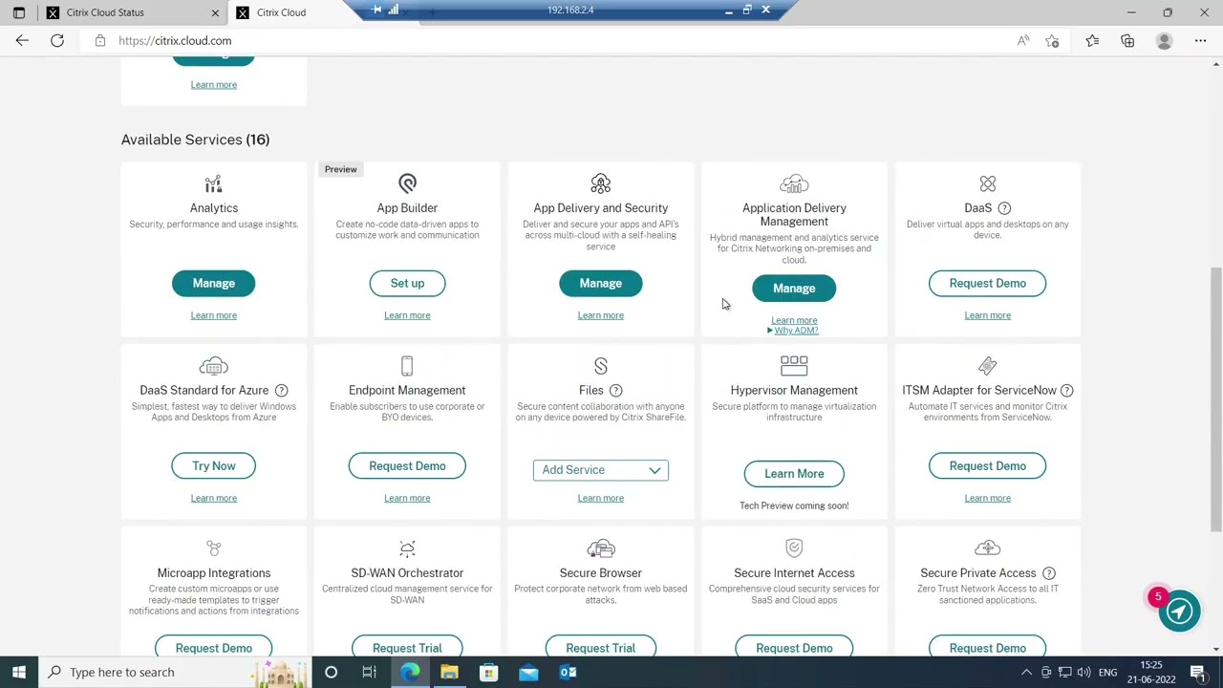Click the Endpoint Management phone icon
The height and width of the screenshot is (688, 1223).
pyautogui.click(x=407, y=366)
